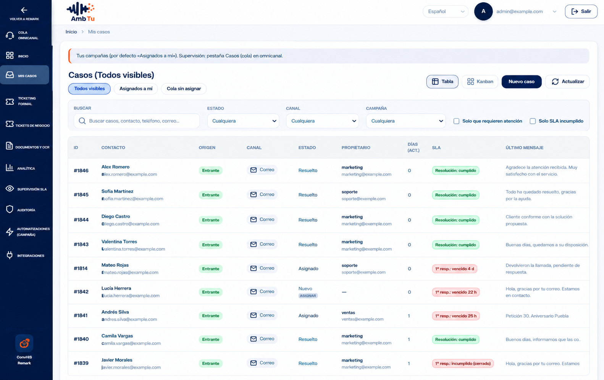This screenshot has height=380, width=604.
Task: Enable 'Solo que requieren atención' checkbox
Action: [x=456, y=121]
